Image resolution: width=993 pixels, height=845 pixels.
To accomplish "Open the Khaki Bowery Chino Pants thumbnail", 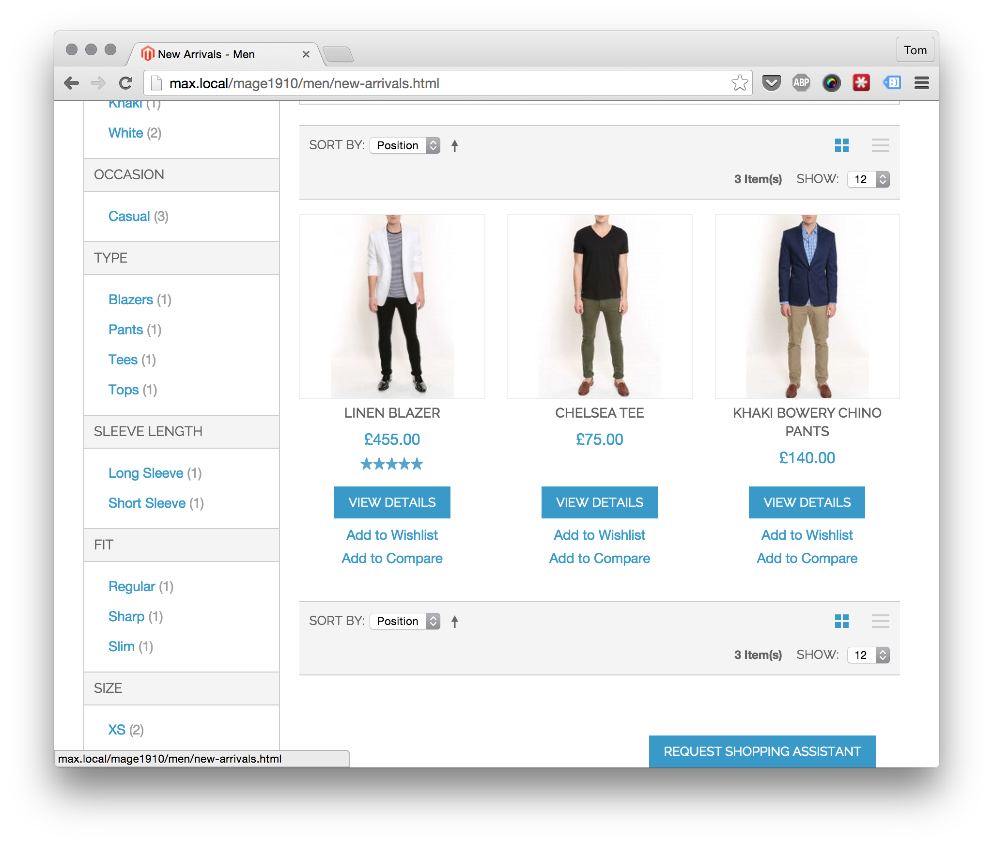I will tap(807, 307).
